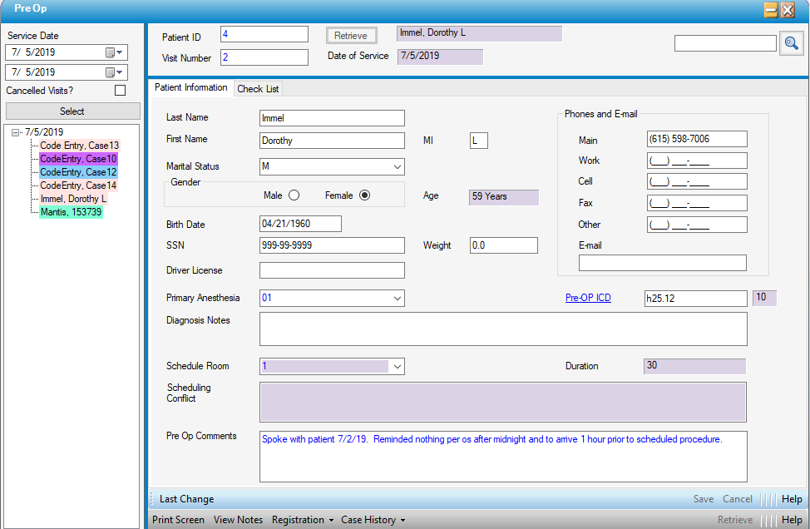Click the Print Screen button

[x=178, y=520]
